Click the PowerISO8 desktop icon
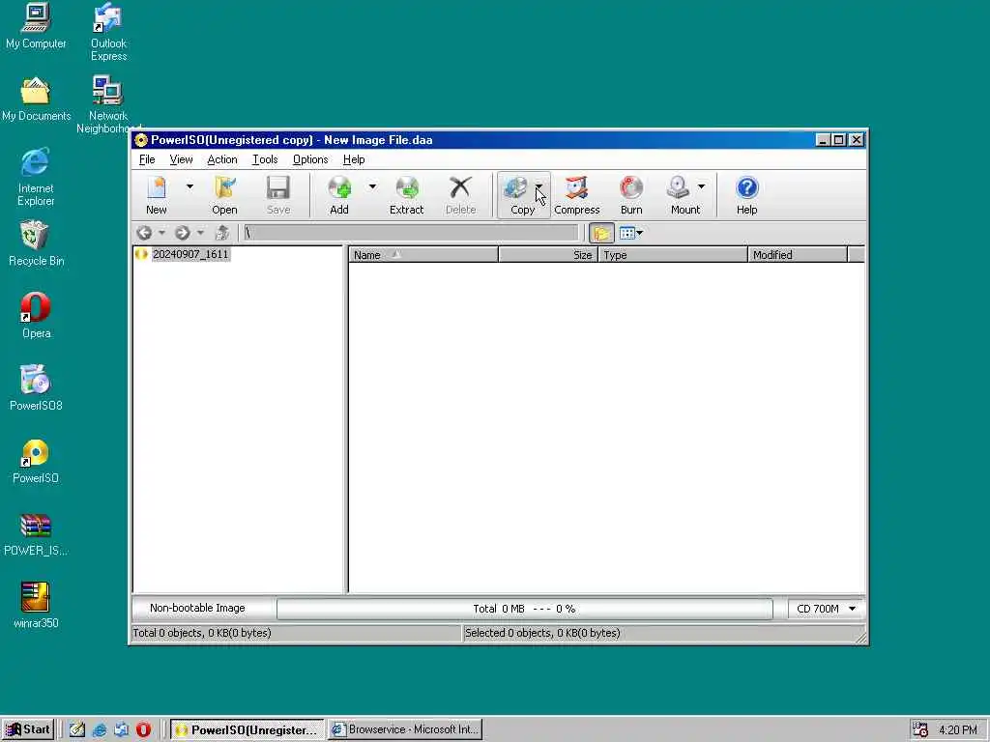 click(x=36, y=388)
